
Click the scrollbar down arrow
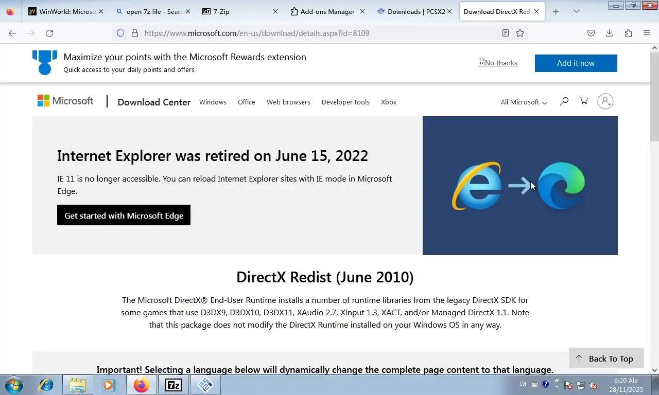[654, 370]
